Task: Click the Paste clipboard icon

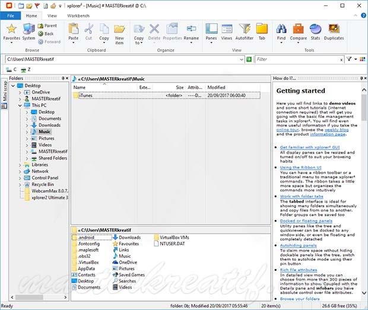Action: 74,29
